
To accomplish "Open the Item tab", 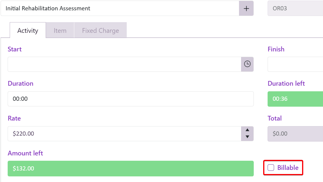I will (x=60, y=30).
